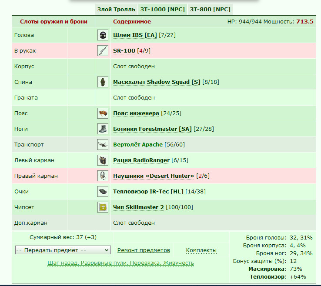321x286 pixels.
Task: Click the Бонус защиты (%) 12 stat
Action: click(x=265, y=261)
